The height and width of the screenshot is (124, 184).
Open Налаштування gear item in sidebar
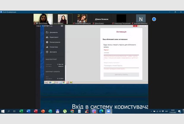[x=53, y=42]
